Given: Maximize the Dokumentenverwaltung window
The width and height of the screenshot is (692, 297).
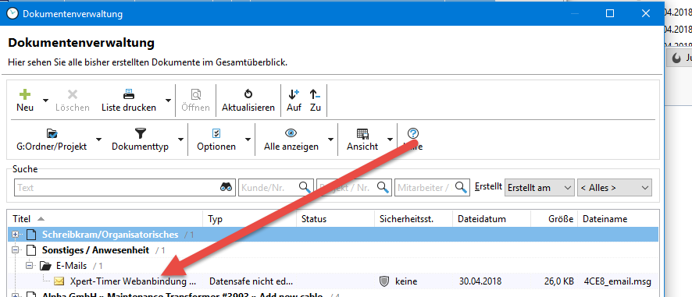Looking at the screenshot, I should click(x=610, y=14).
